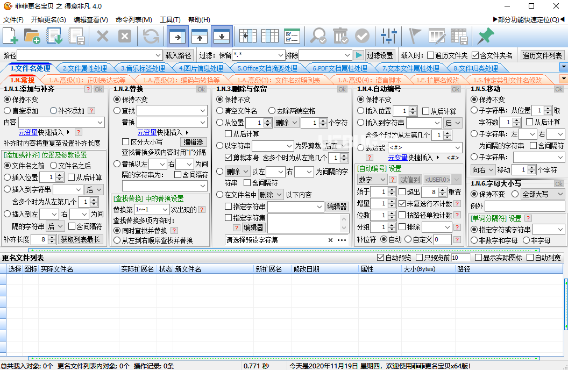Toggle the up-arrow panel layout icon
The height and width of the screenshot is (370, 568).
pos(200,36)
